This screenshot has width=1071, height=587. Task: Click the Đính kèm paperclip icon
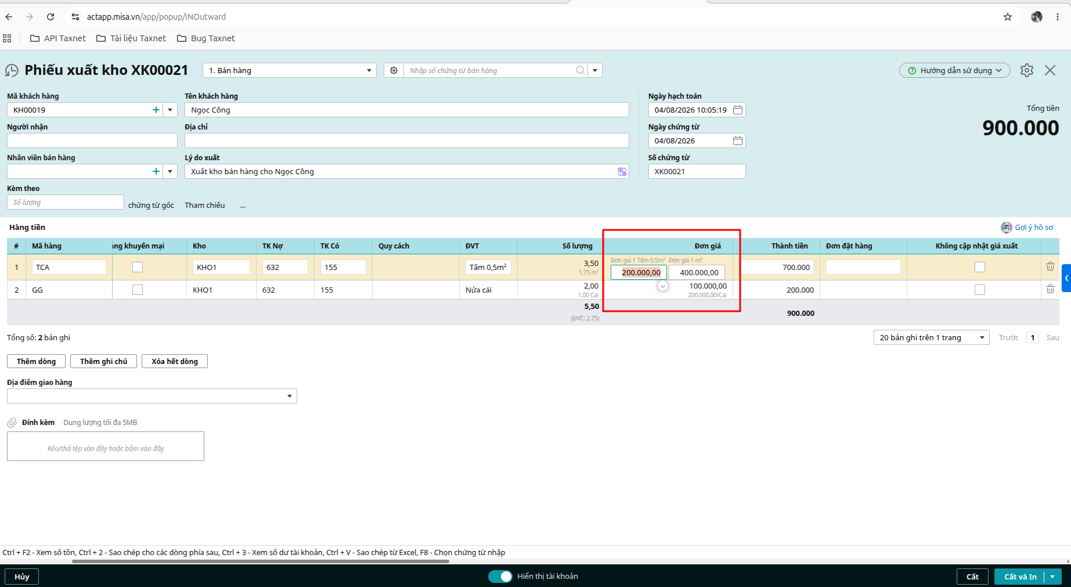pyautogui.click(x=12, y=423)
